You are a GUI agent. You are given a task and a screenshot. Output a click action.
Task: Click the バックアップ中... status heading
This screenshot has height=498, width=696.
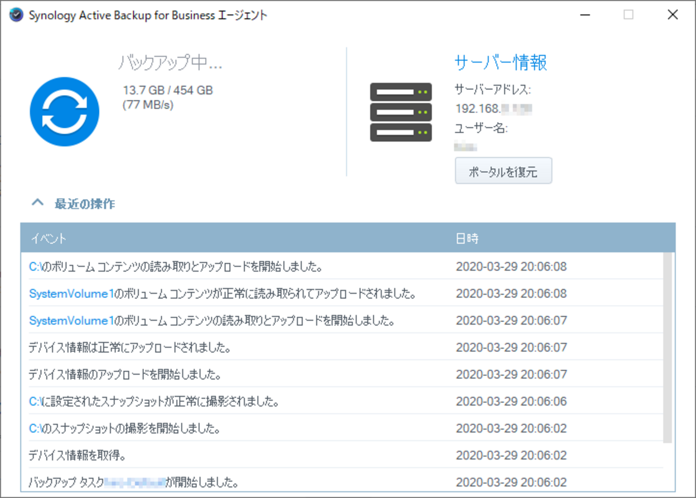pos(170,63)
